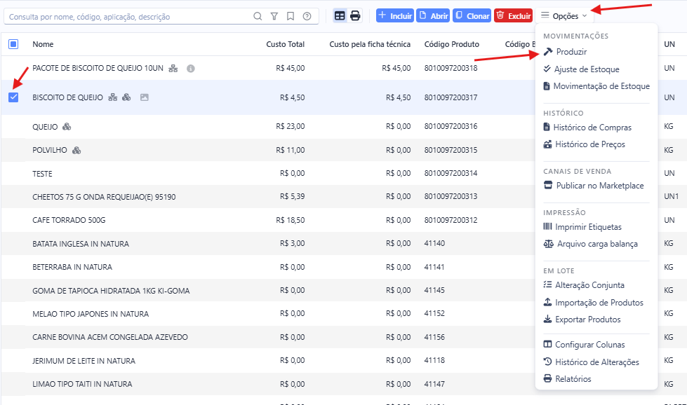Select Configurar Colunas in the menu
Viewport: 687px width, 405px height.
584,345
